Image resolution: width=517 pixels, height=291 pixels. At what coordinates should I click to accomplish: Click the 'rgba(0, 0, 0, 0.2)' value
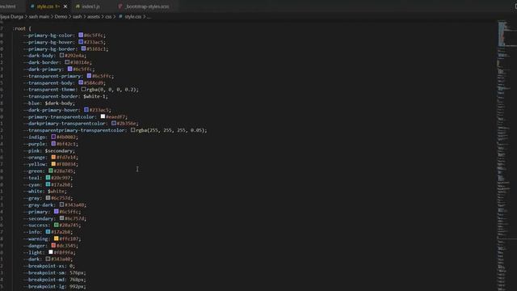tap(111, 90)
